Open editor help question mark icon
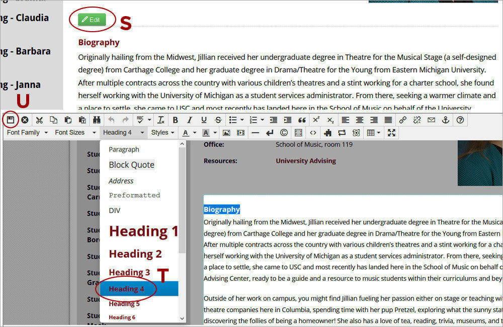 tap(460, 120)
